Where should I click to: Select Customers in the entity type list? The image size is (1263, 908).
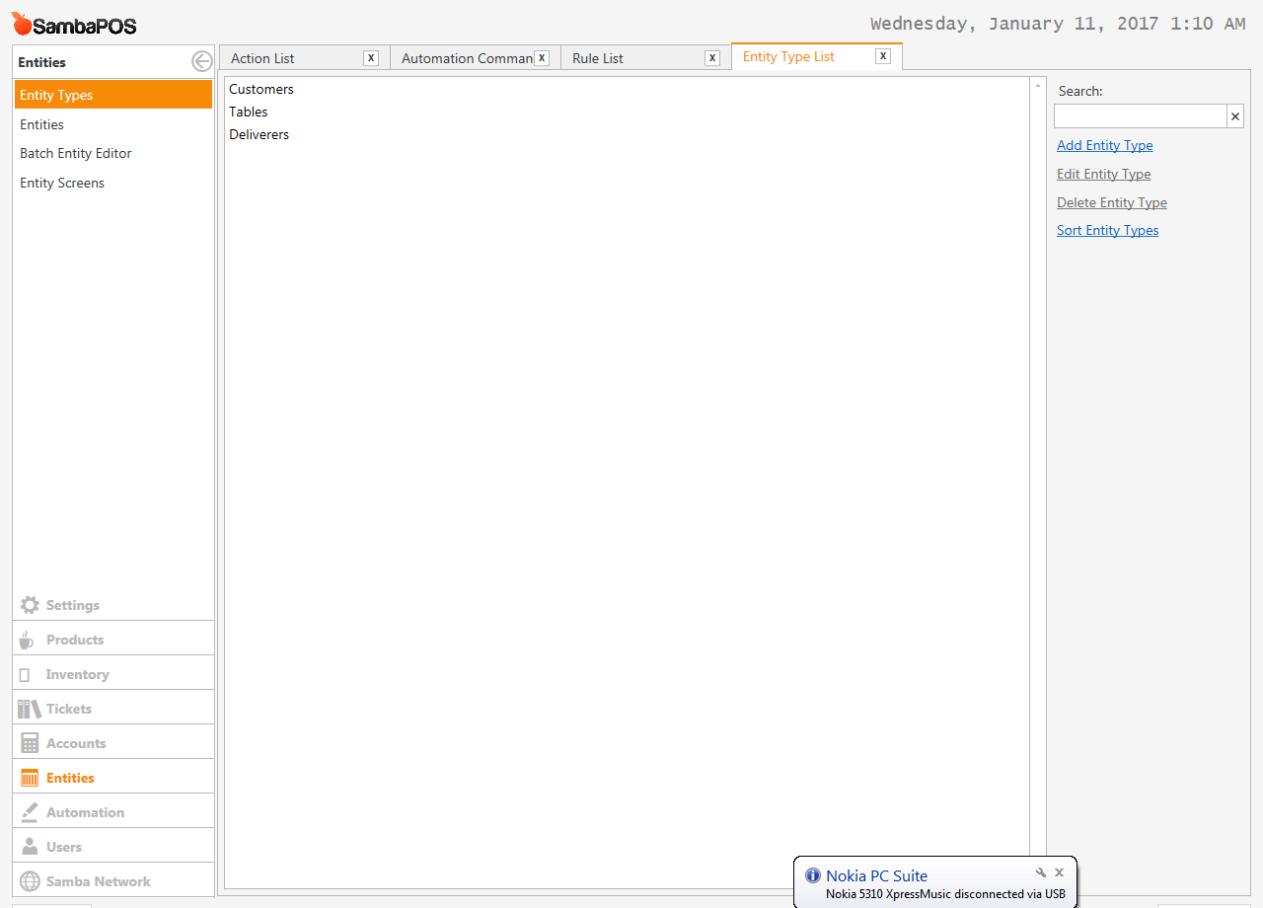[x=261, y=89]
